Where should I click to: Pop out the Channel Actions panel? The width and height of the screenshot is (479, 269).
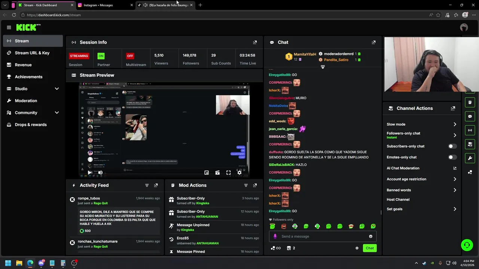(453, 108)
